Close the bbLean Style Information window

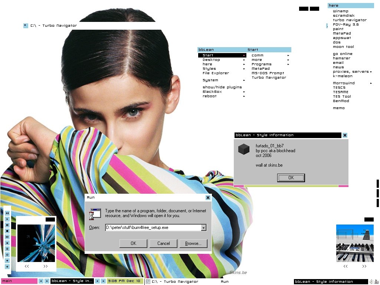point(345,135)
